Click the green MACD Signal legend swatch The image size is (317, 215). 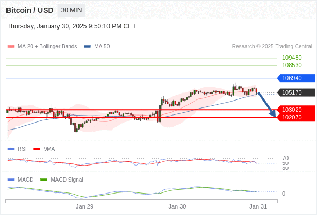click(x=44, y=180)
